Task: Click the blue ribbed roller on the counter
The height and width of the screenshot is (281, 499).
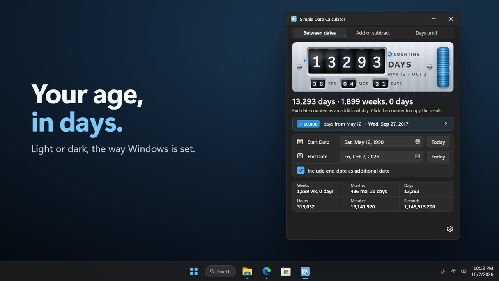Action: [x=443, y=67]
